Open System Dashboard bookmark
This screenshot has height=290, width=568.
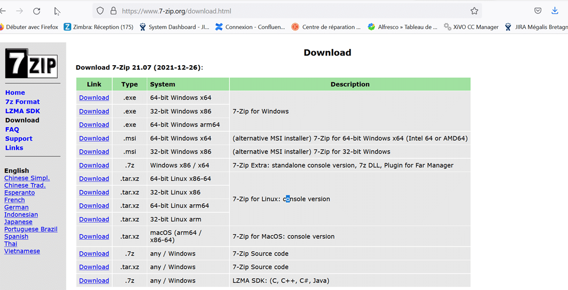(x=174, y=27)
